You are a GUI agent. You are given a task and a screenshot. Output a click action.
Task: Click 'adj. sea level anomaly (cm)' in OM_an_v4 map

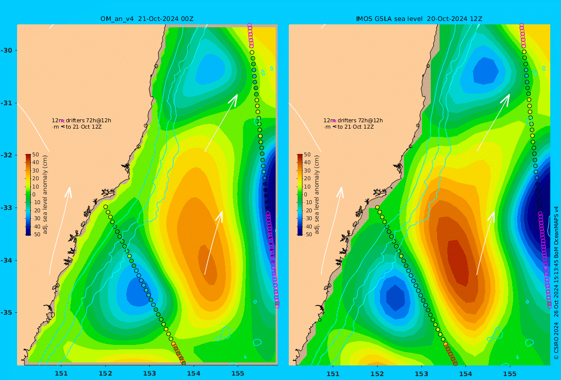(x=45, y=195)
